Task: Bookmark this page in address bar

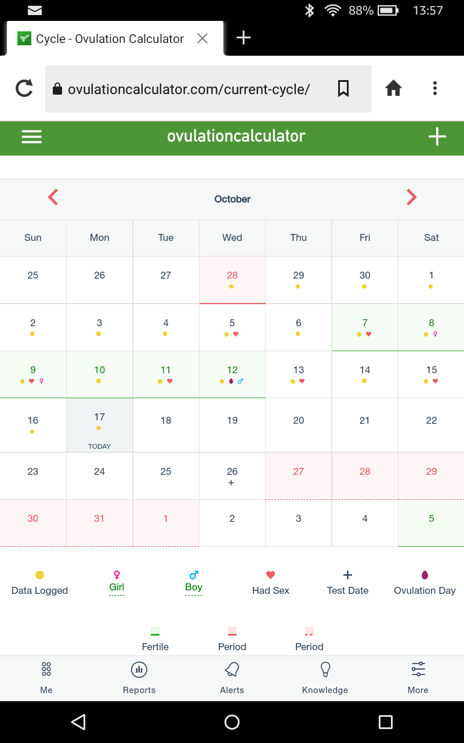Action: pyautogui.click(x=343, y=89)
